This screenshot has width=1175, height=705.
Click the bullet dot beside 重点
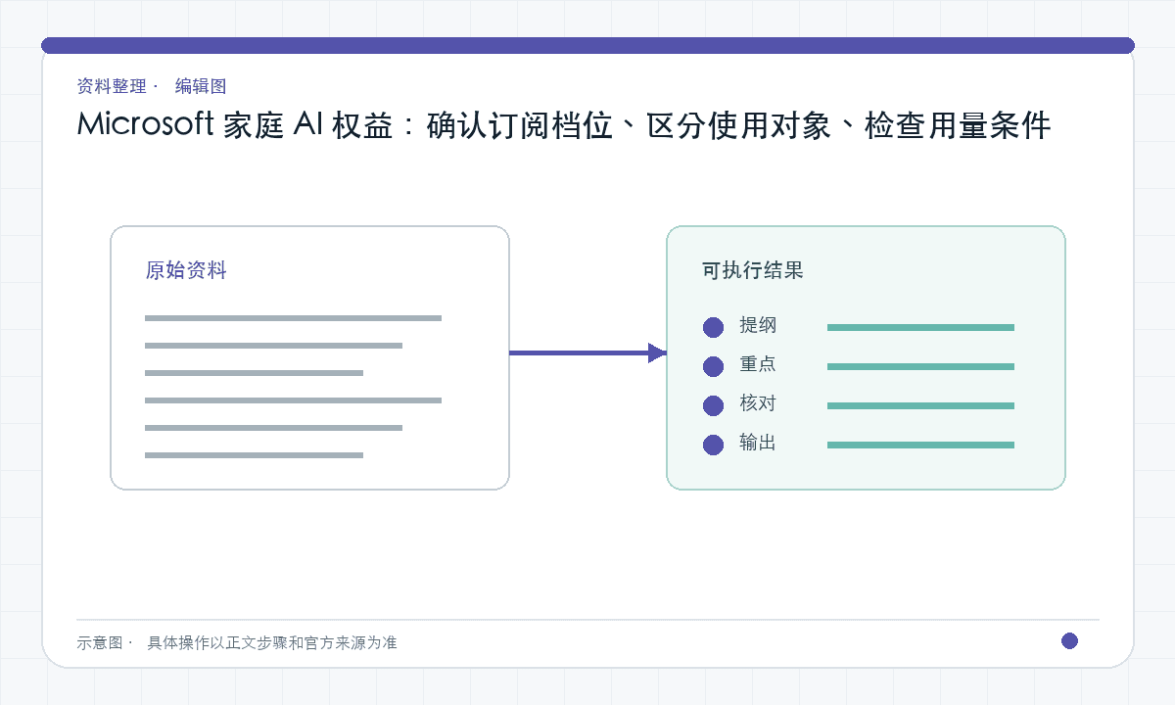pos(713,366)
